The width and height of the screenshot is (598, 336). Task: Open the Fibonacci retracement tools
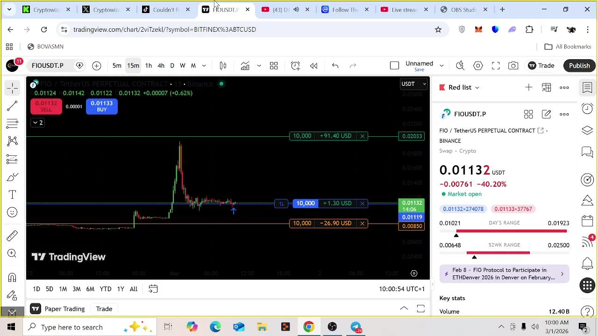point(13,124)
